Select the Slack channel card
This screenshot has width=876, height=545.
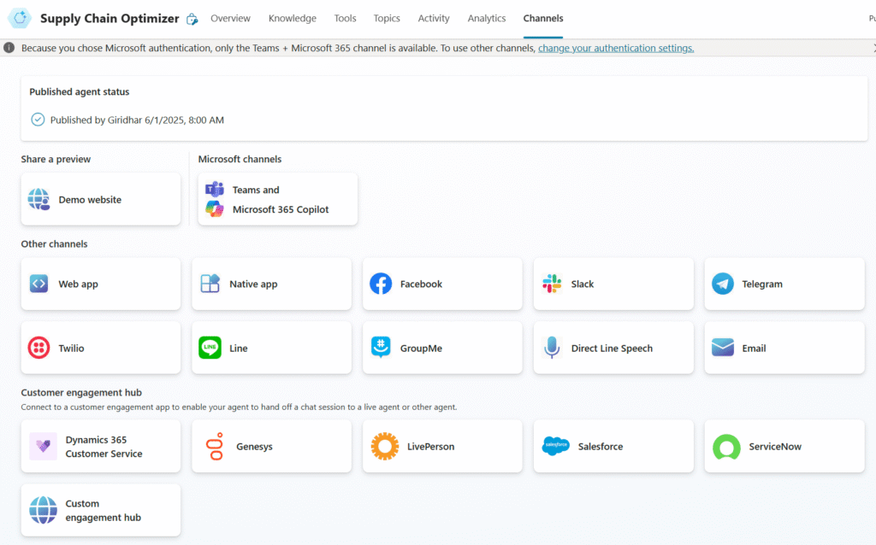[x=613, y=284]
